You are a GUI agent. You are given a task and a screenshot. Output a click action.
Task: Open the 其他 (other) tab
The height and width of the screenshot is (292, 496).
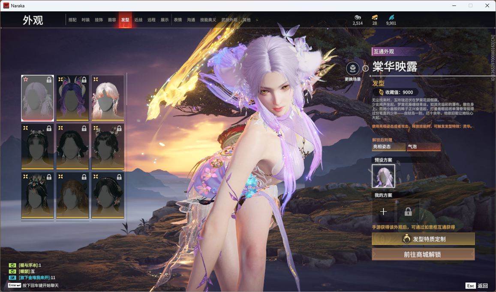pyautogui.click(x=246, y=20)
